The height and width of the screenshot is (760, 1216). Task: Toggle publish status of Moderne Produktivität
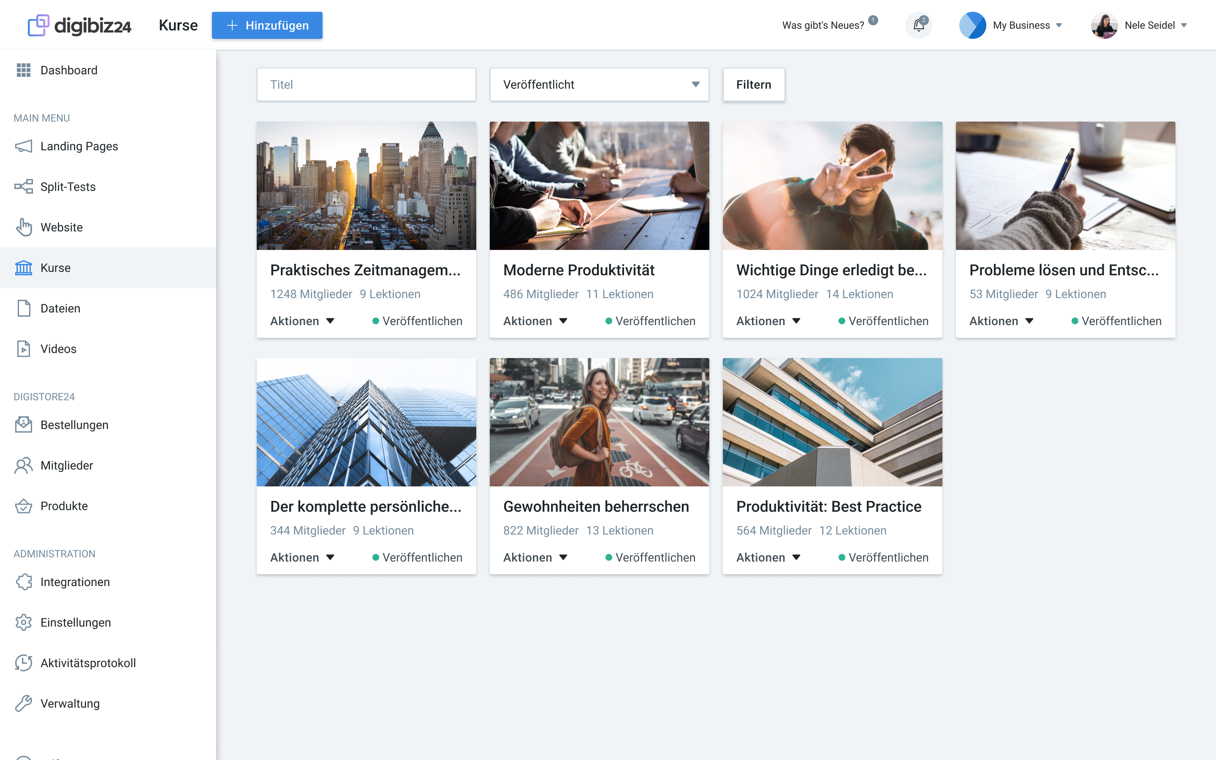pyautogui.click(x=650, y=321)
